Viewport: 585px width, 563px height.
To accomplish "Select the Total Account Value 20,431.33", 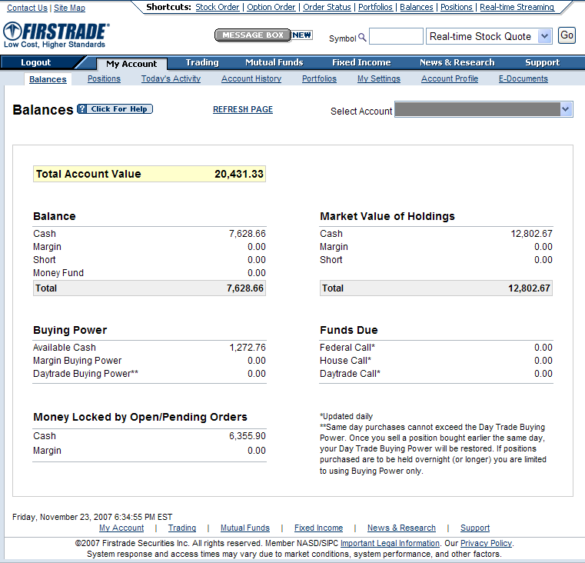I will [239, 174].
